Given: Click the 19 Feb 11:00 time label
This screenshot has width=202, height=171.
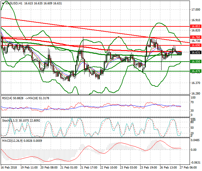Looking at the screenshot, I should pos(29,168).
